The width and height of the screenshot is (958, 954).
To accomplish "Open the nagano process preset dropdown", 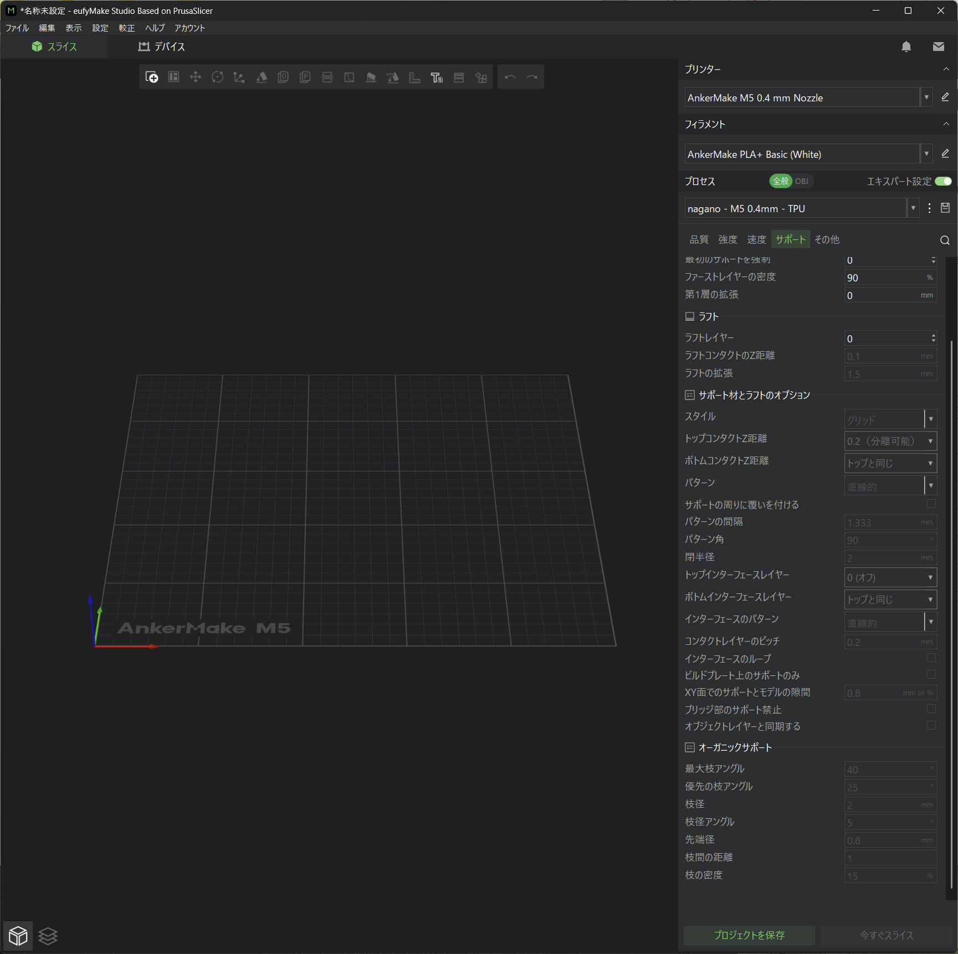I will [913, 208].
